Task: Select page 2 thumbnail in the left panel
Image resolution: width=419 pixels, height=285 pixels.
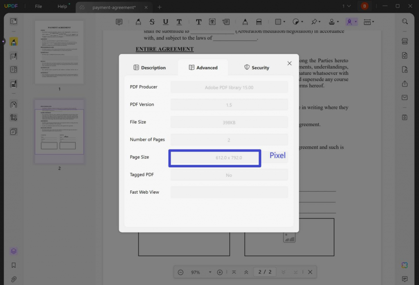Action: [x=59, y=131]
